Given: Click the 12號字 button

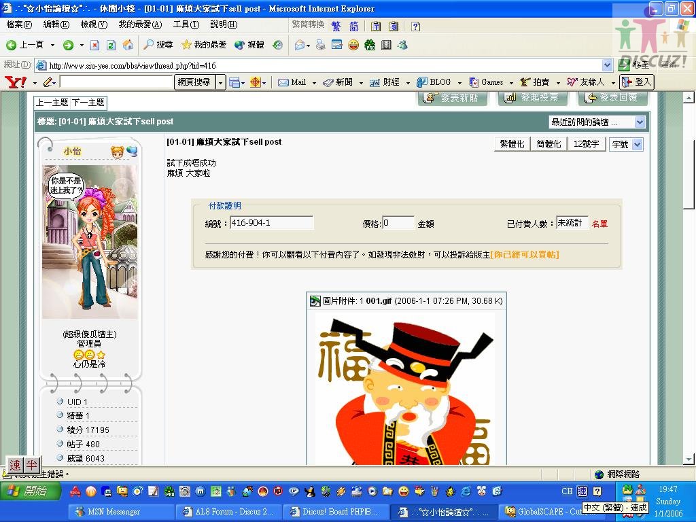Looking at the screenshot, I should point(586,144).
